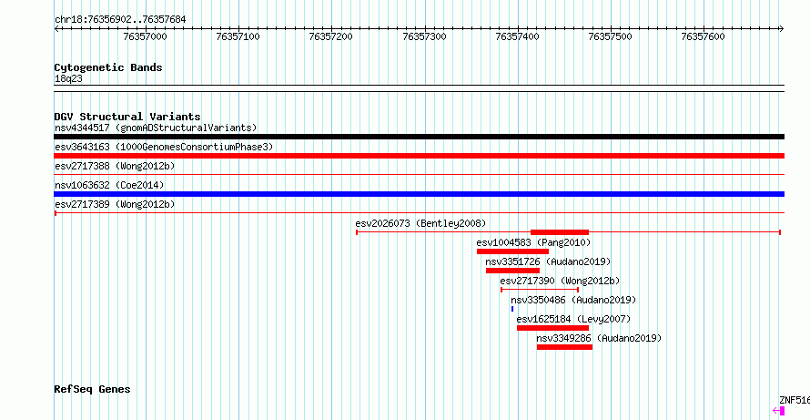810x420 pixels.
Task: Click ruler position 76357400
Action: 517,36
